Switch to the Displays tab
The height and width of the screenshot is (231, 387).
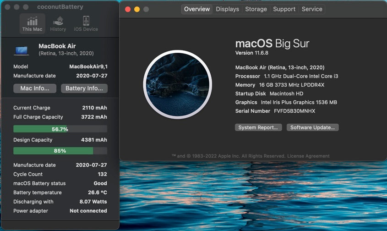227,9
